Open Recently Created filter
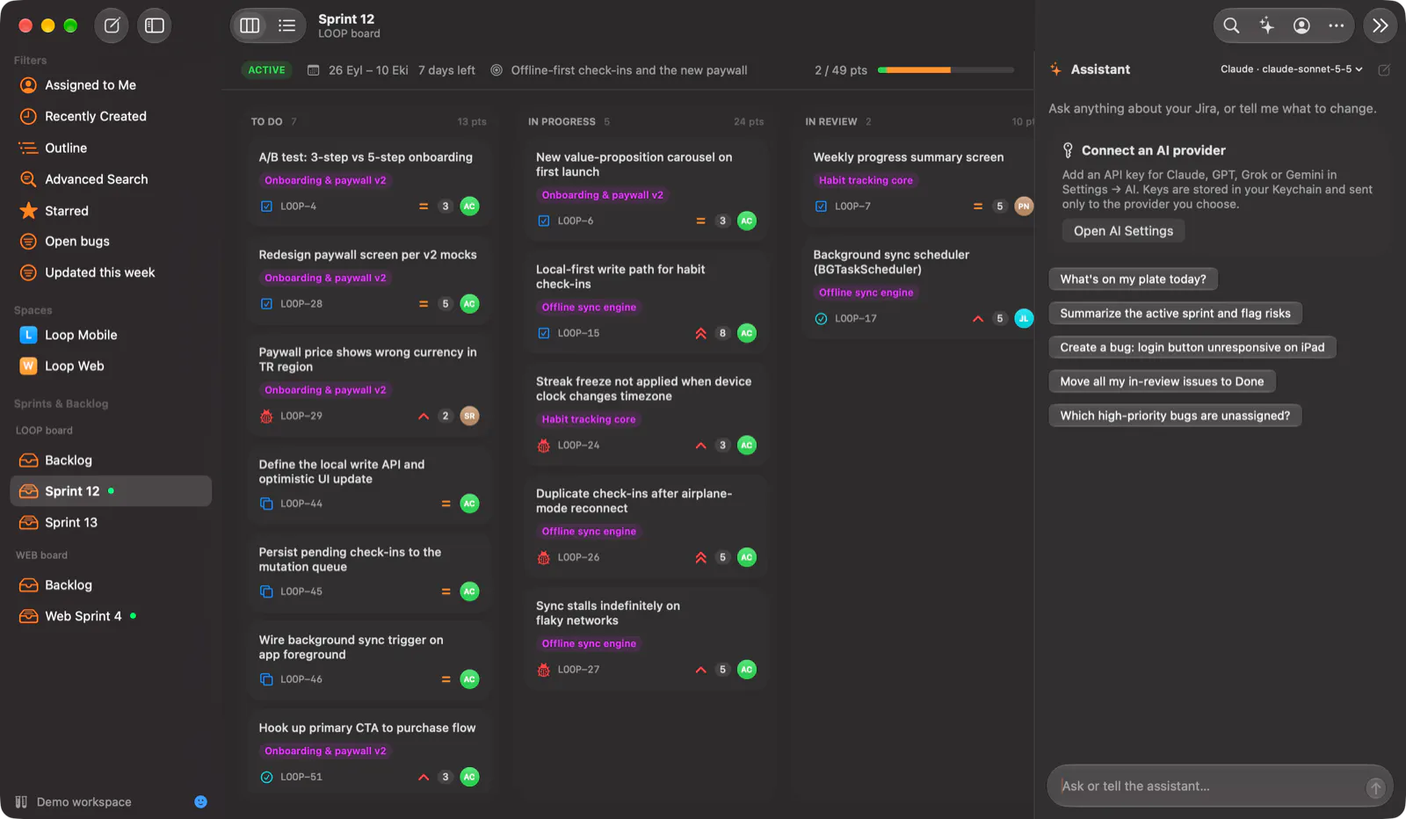 click(x=111, y=116)
